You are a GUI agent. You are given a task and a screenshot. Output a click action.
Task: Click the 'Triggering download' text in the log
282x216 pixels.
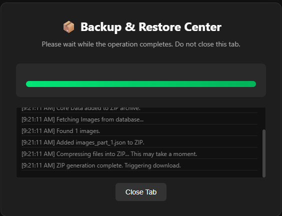pos(152,165)
